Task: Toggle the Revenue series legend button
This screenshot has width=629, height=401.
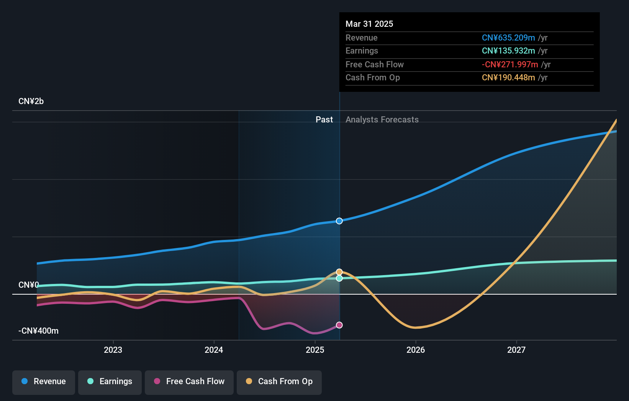Action: pos(44,382)
